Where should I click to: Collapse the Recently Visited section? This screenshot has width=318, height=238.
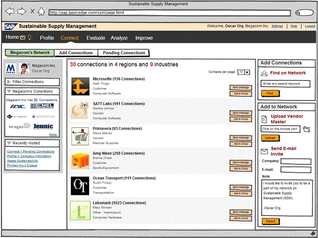[32, 143]
